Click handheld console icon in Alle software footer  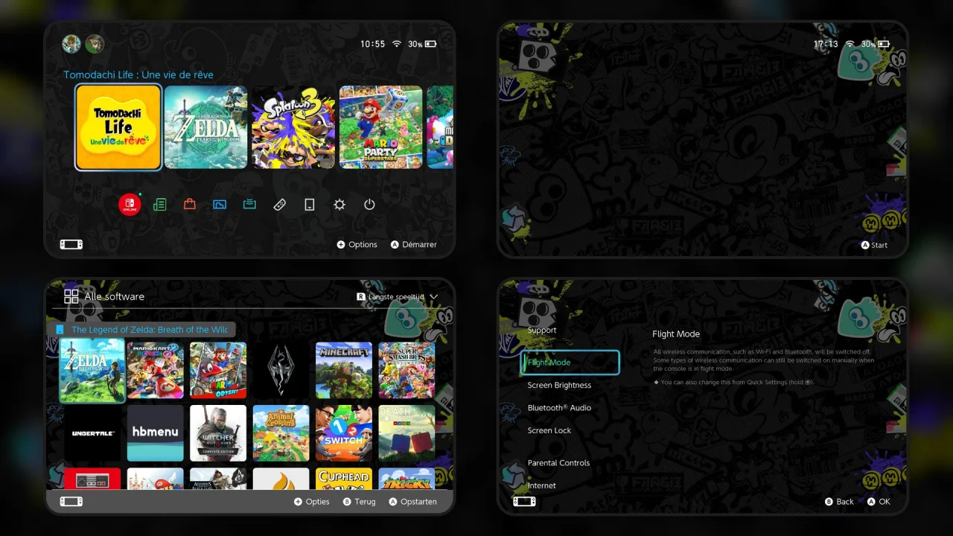click(x=71, y=502)
